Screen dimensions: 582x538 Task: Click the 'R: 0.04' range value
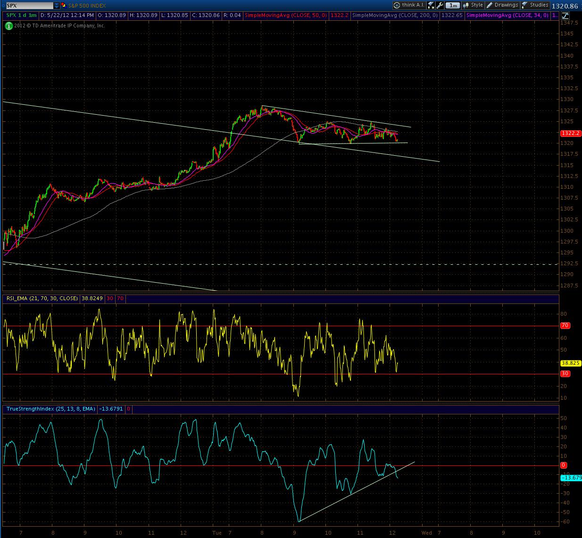click(233, 16)
